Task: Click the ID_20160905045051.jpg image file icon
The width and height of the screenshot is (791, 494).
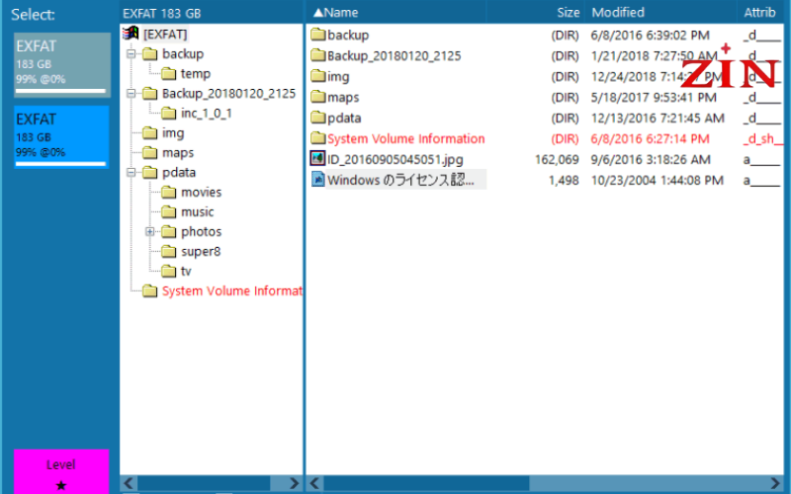Action: point(317,159)
